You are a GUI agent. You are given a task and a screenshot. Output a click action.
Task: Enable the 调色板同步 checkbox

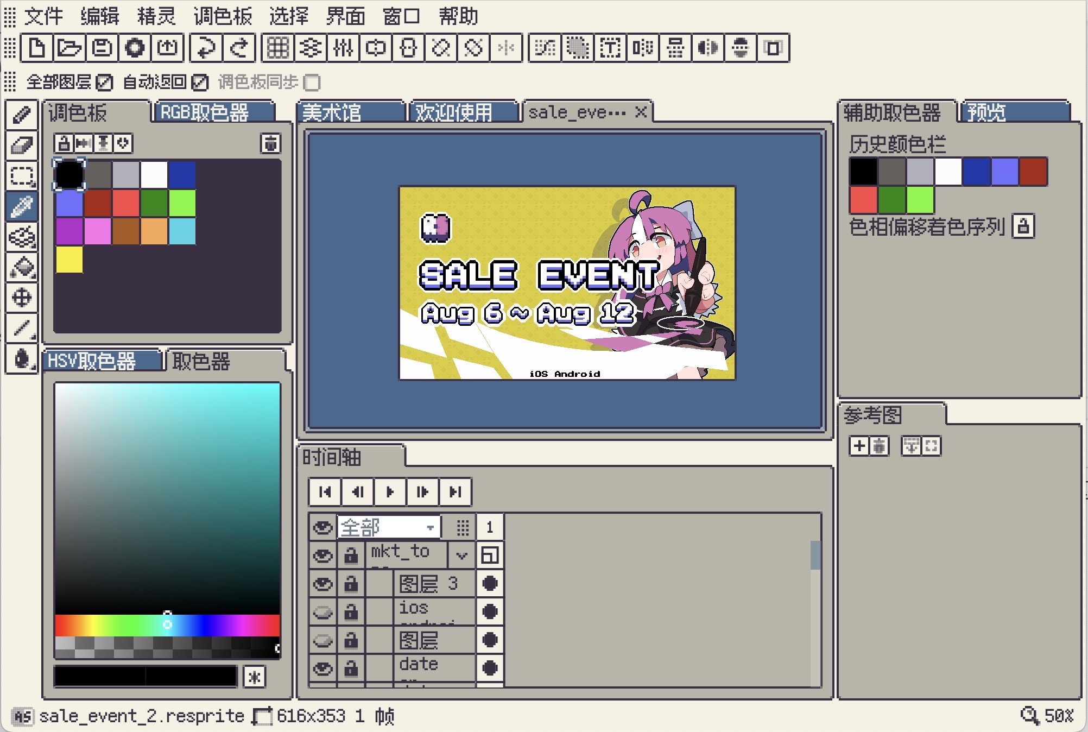(312, 83)
